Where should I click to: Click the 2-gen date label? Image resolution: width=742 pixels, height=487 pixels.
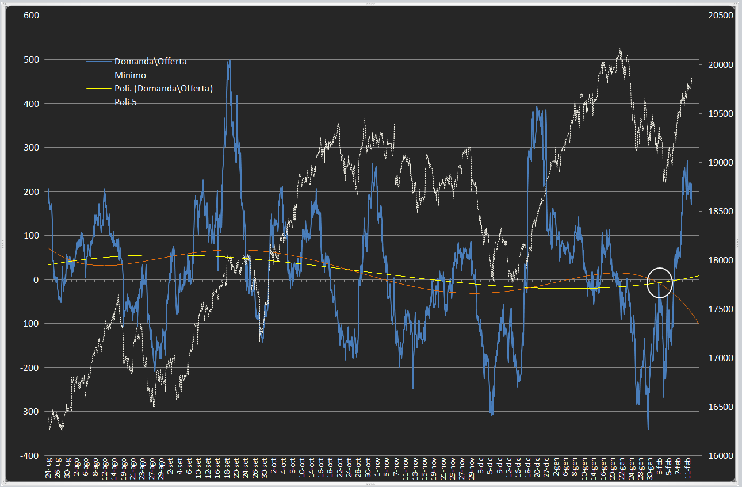[556, 466]
